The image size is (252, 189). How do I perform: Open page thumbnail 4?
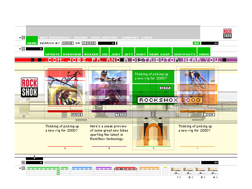[x=213, y=171]
